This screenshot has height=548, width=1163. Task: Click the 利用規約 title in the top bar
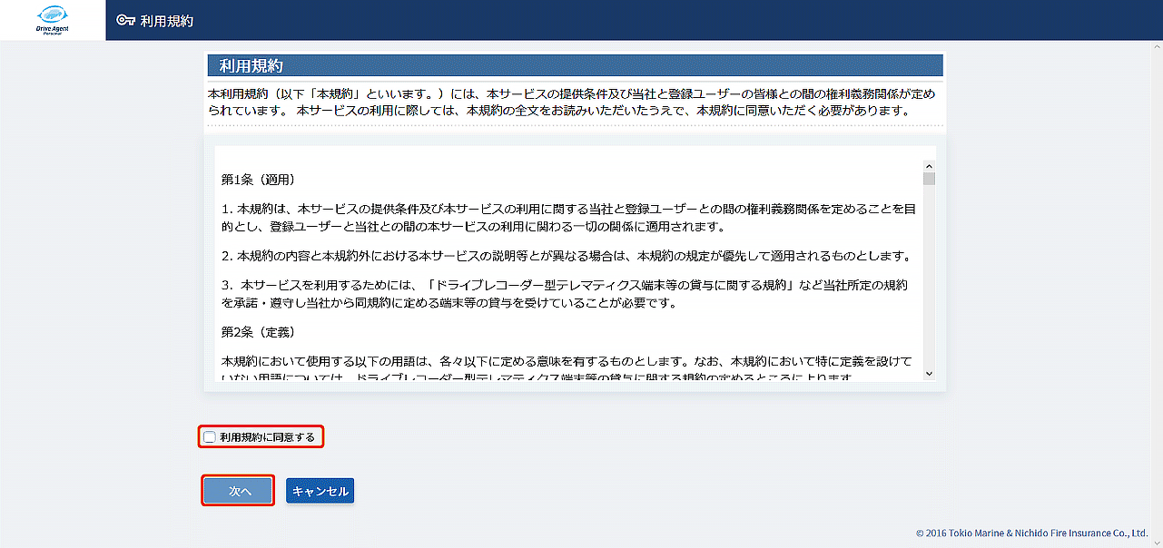167,21
